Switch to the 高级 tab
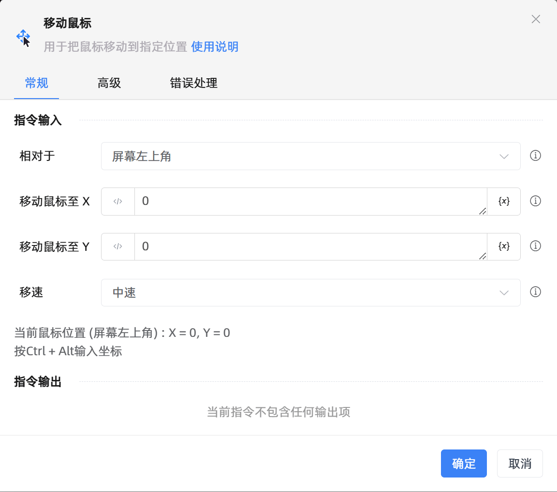 click(x=109, y=83)
